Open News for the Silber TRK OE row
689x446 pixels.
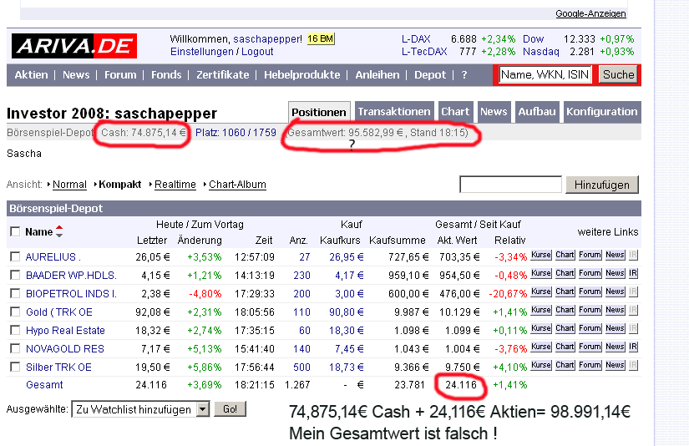[x=615, y=365]
